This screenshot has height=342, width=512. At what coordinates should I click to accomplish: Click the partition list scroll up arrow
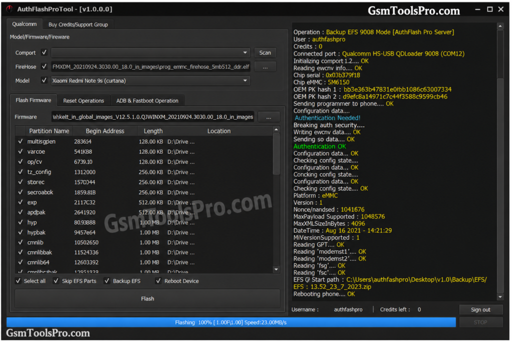pos(276,130)
